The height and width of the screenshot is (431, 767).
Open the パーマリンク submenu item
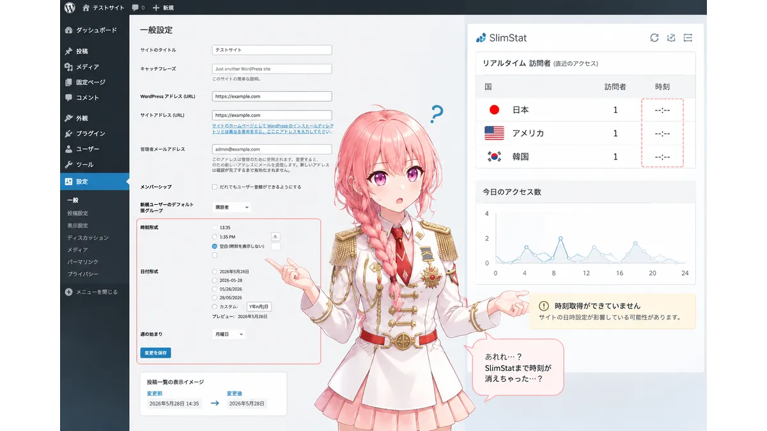(x=83, y=262)
